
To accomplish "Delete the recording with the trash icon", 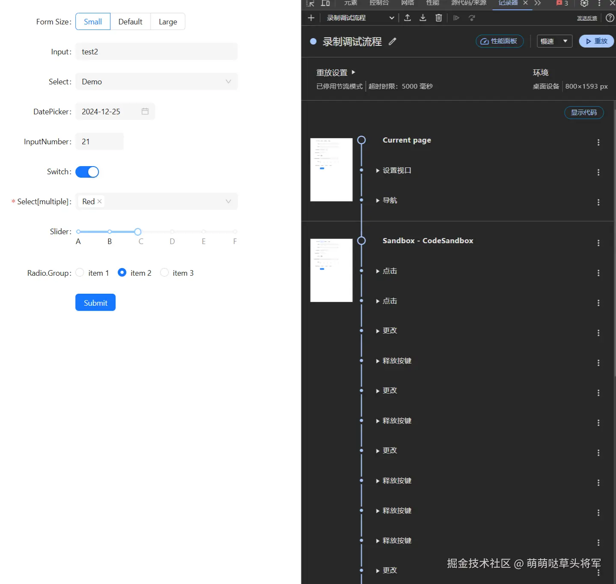I will coord(439,18).
